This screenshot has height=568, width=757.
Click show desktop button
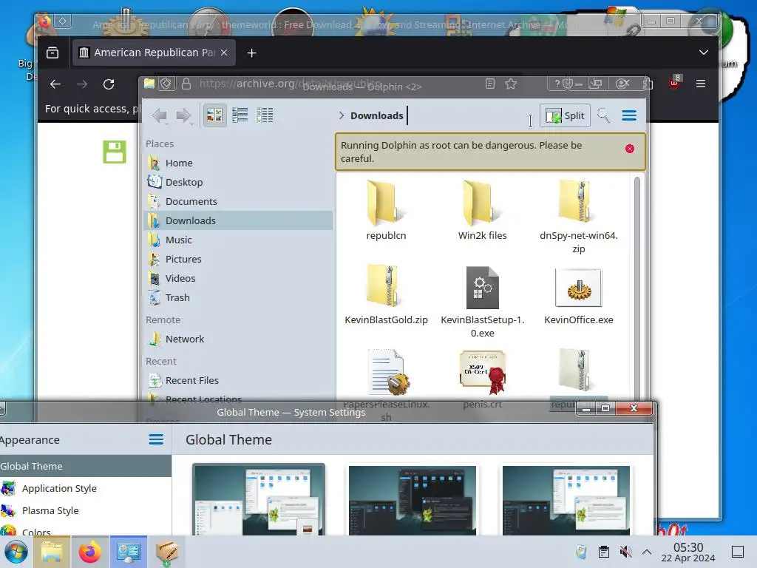click(x=738, y=552)
